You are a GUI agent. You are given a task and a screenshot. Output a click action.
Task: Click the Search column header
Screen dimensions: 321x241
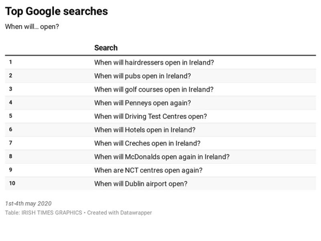click(106, 48)
